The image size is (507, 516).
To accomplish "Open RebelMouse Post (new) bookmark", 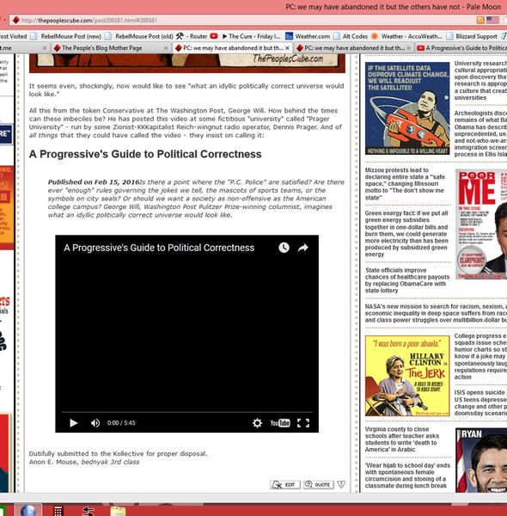I will click(67, 36).
